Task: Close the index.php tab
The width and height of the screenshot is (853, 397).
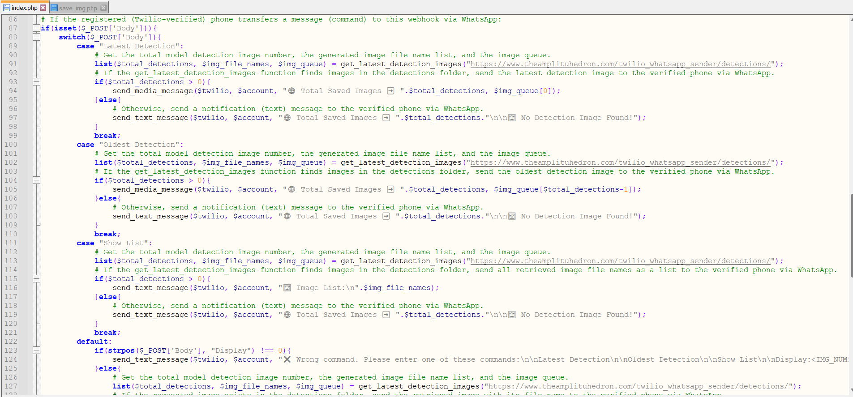Action: pyautogui.click(x=43, y=8)
